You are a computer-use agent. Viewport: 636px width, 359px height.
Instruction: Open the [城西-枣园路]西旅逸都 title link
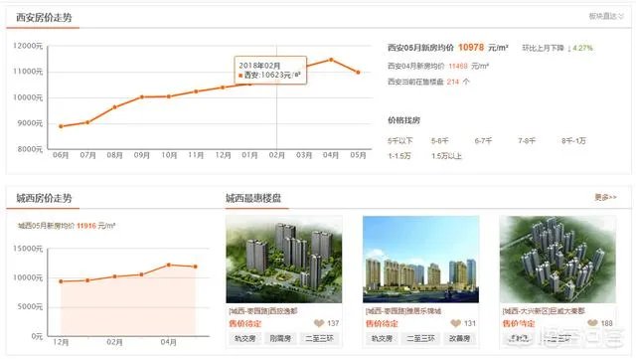(262, 311)
